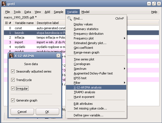Uncheck Generate graph option
The image size is (162, 123).
[x=13, y=100]
